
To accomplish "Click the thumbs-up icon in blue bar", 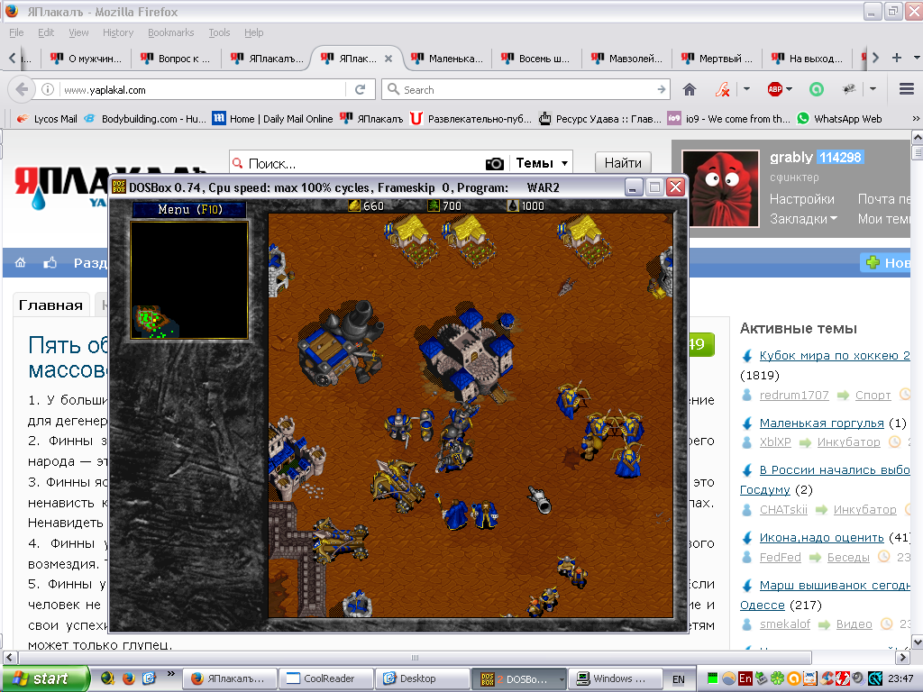I will pyautogui.click(x=50, y=262).
